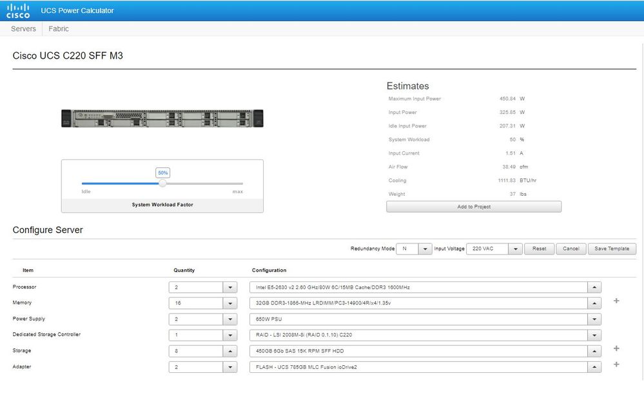Open the Storage quantity dropdown
644x398 pixels.
230,351
